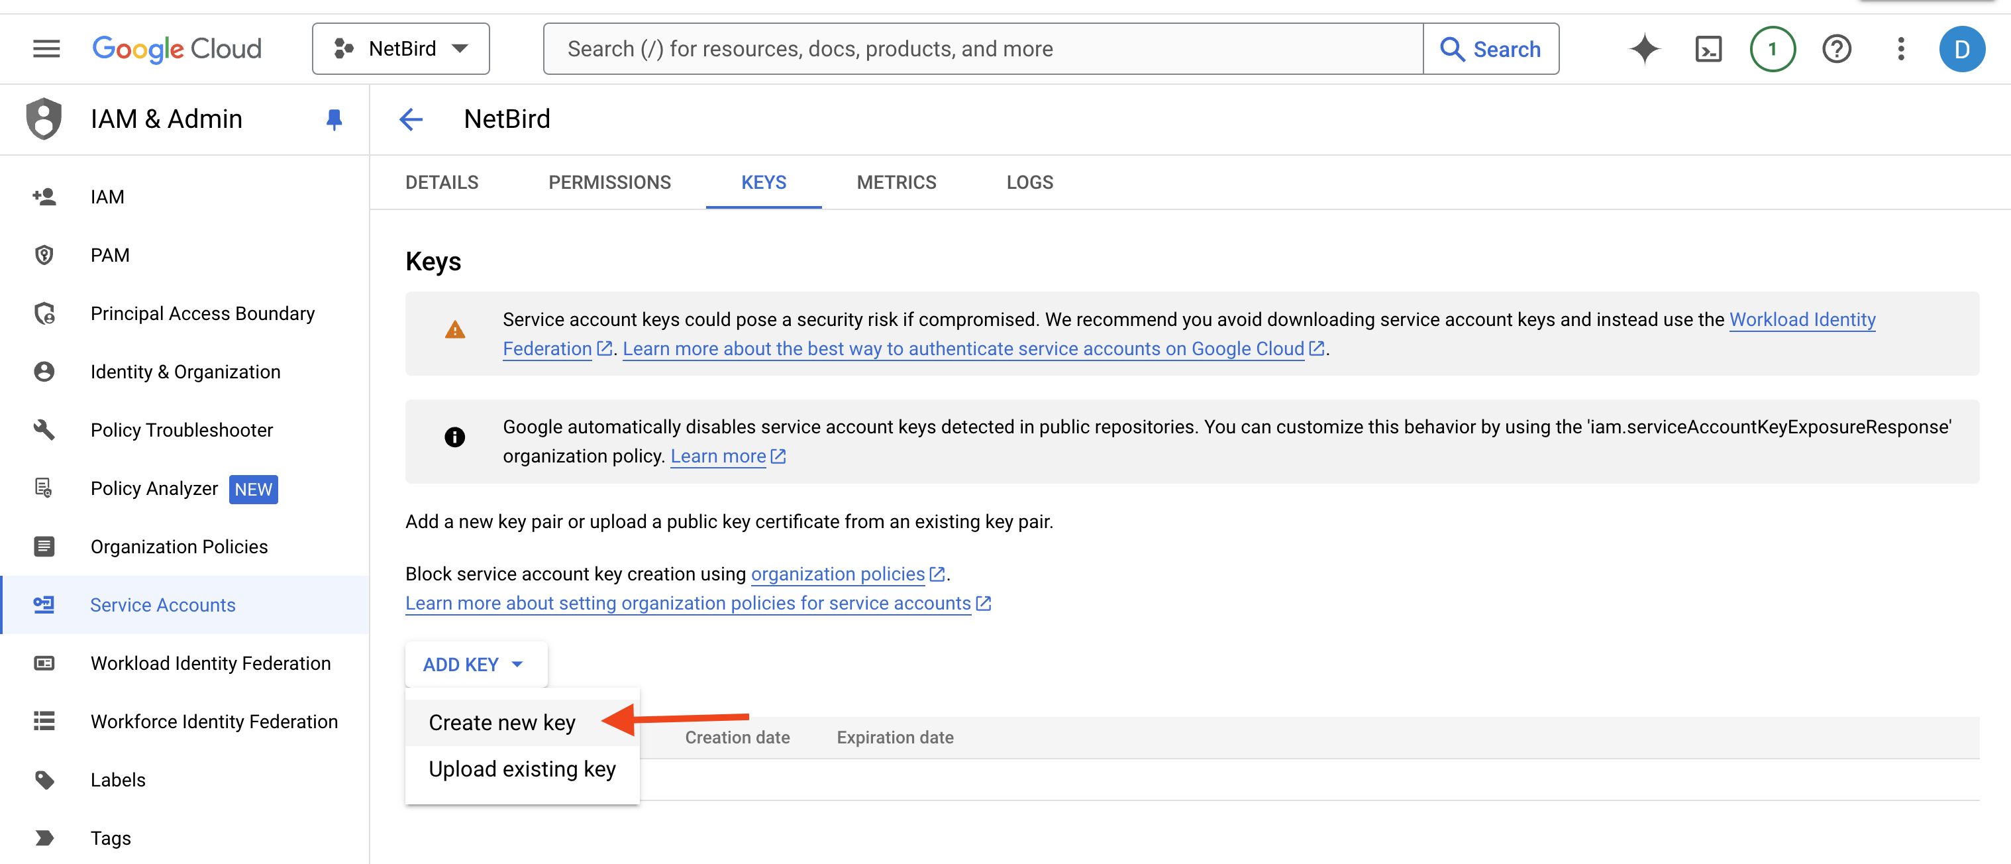Click the Search button

coord(1491,48)
